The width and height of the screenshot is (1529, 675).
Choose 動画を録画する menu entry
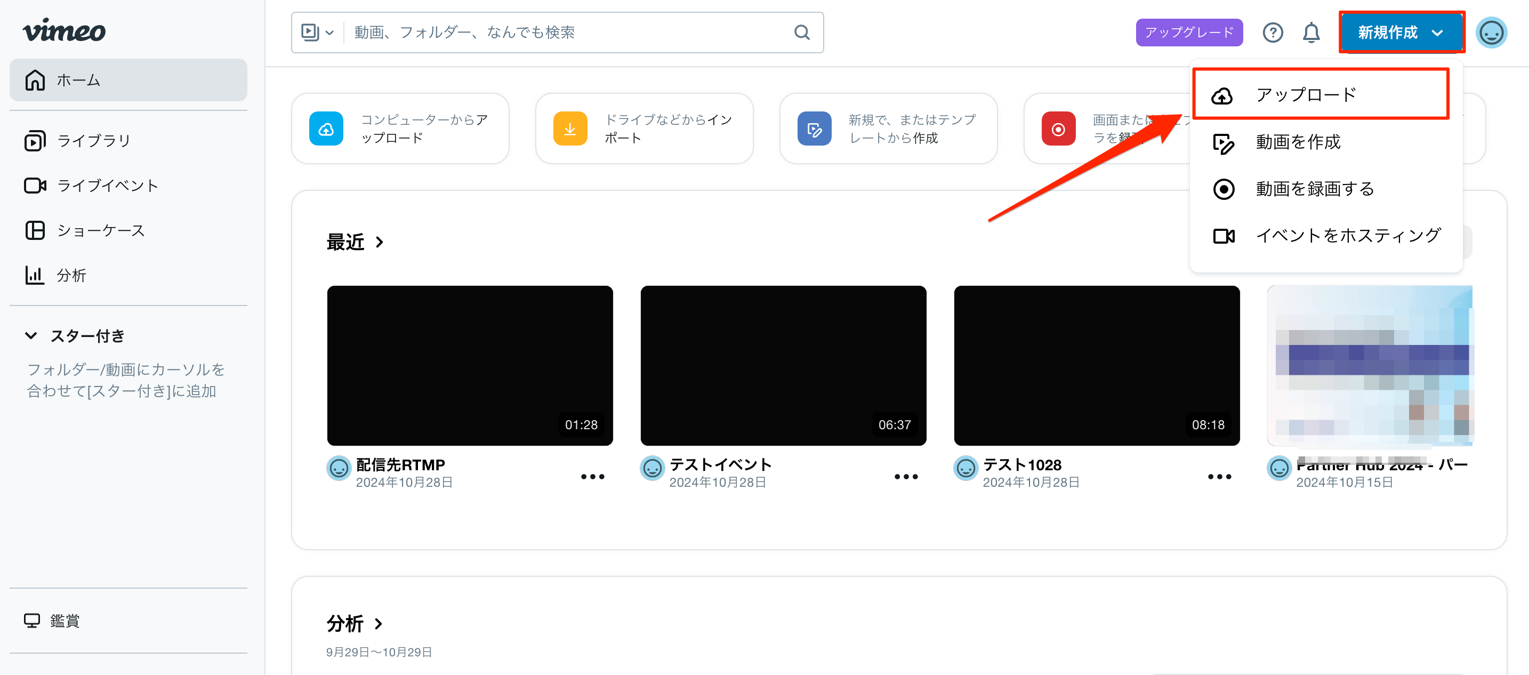[1326, 189]
